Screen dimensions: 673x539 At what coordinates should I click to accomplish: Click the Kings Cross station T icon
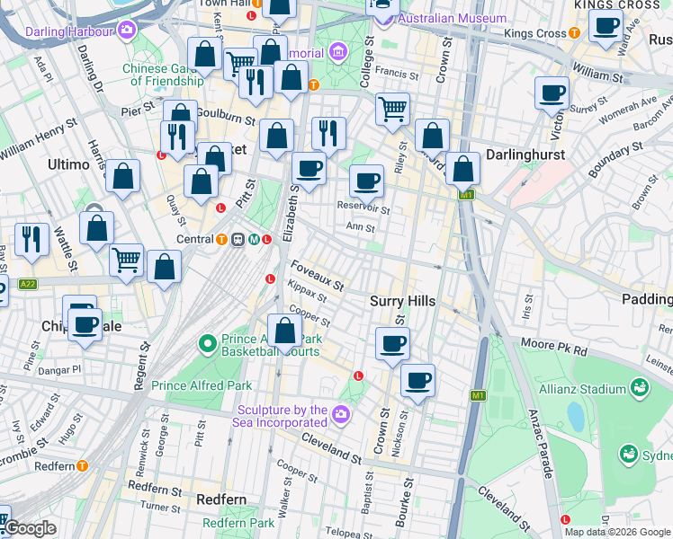coord(574,33)
